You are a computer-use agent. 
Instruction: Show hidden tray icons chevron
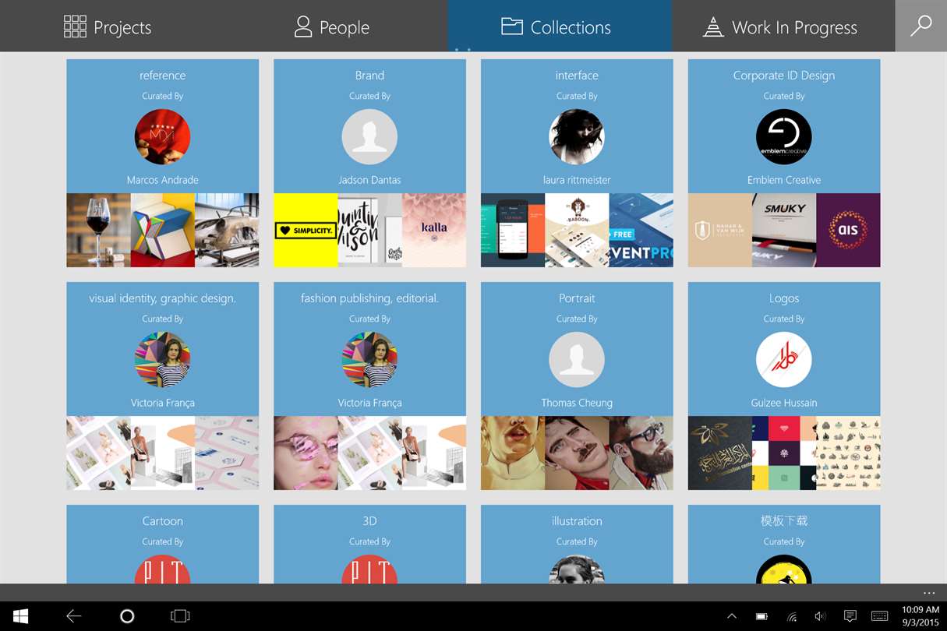732,616
